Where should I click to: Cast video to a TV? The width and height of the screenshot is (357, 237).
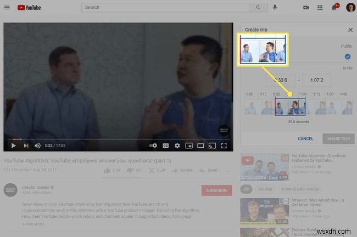[212, 146]
